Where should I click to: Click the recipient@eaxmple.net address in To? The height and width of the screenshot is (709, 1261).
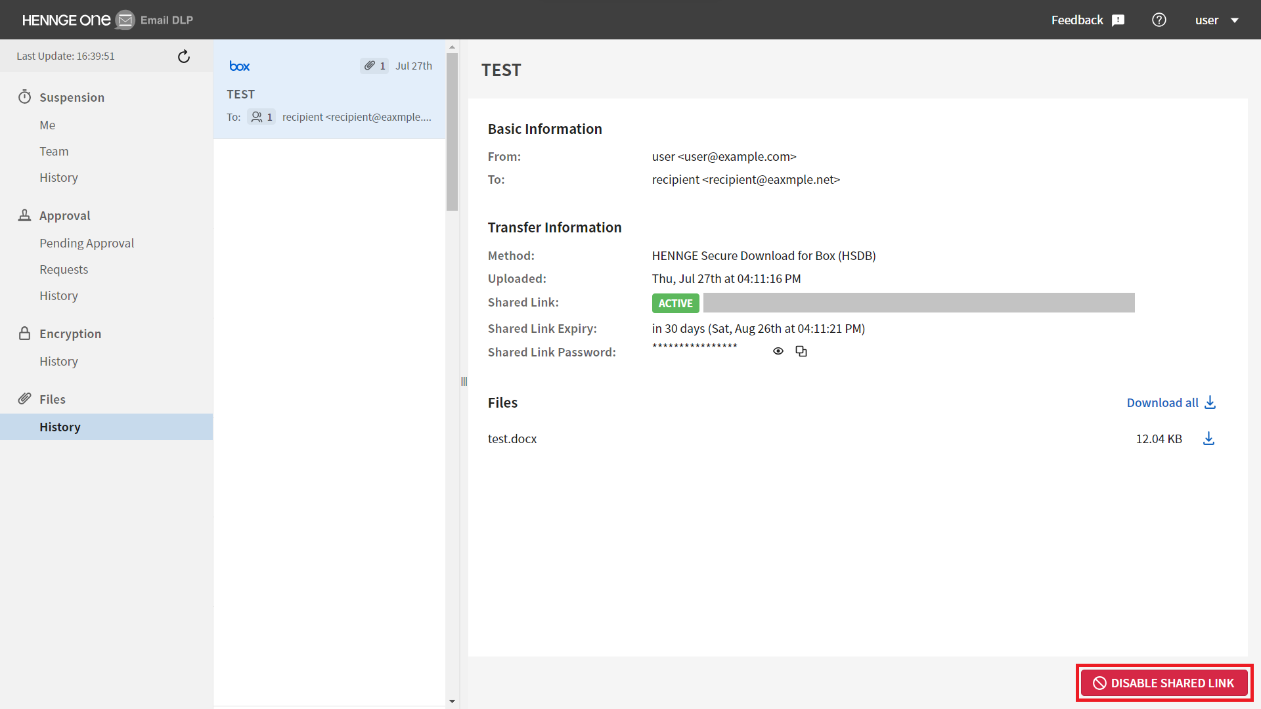click(x=746, y=179)
